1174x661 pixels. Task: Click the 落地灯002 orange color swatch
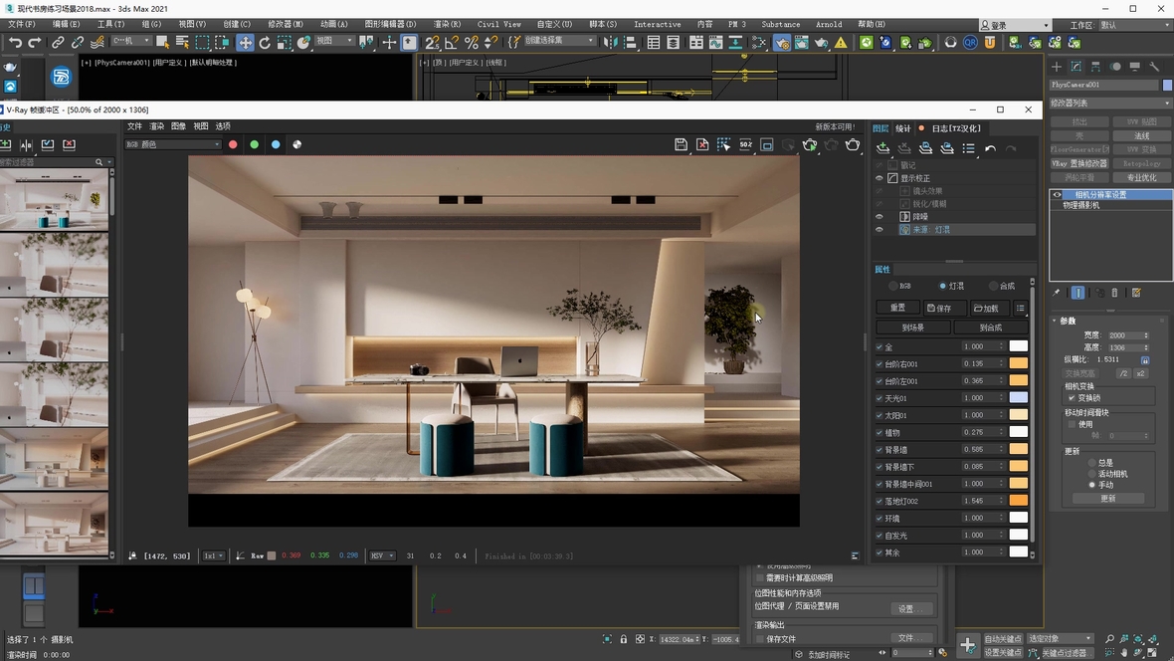(1019, 501)
